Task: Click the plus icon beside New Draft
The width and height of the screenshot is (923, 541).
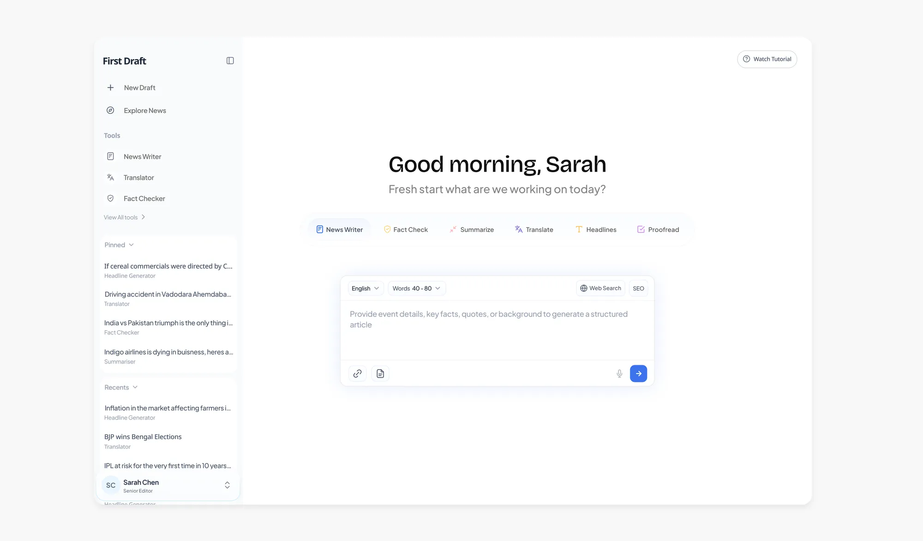Action: [x=110, y=88]
